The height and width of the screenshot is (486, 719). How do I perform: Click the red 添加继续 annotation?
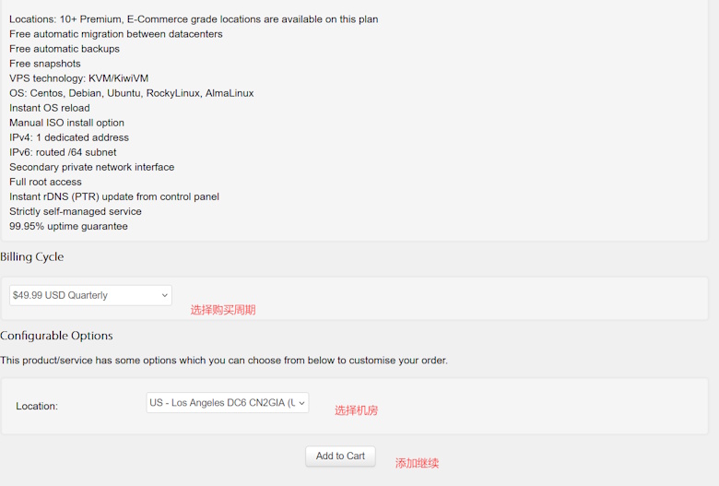tap(417, 463)
